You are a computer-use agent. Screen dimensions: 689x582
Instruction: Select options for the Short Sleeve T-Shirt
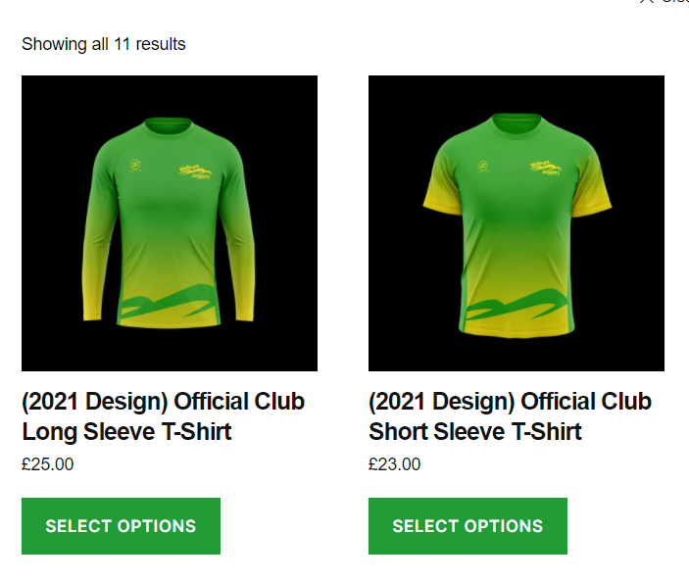pos(468,526)
